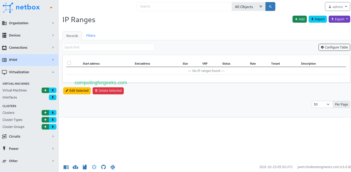Viewport: 351px width, 172px height.
Task: Click the Delete Selected button
Action: coord(108,90)
